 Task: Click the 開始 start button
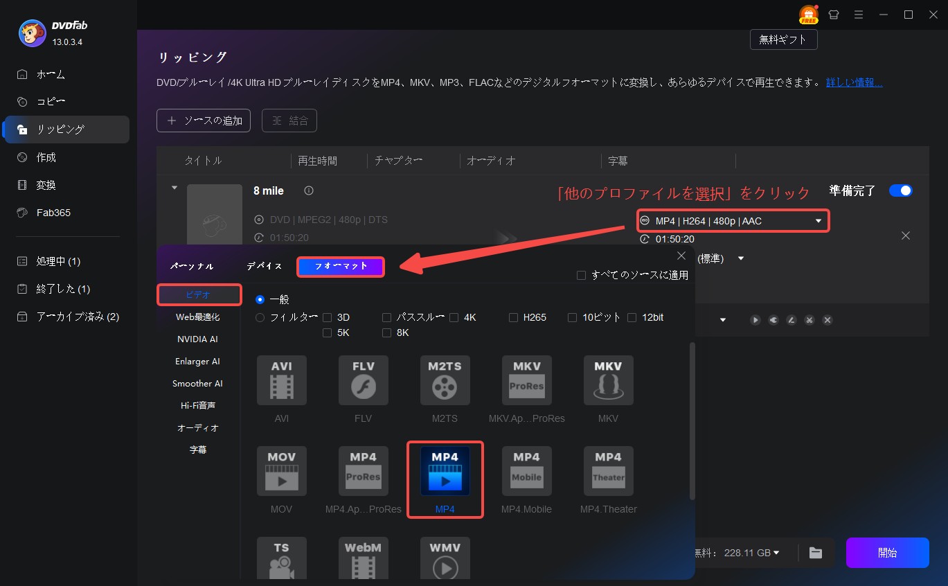tap(887, 553)
